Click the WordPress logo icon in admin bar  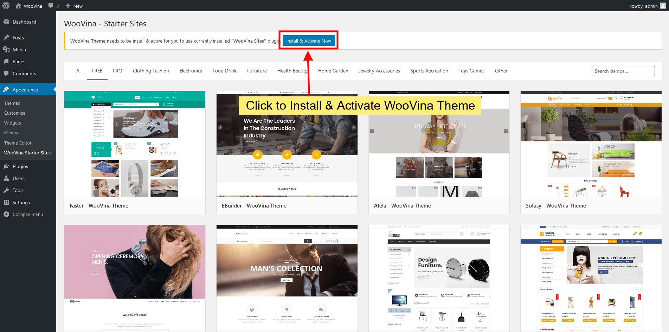[6, 6]
